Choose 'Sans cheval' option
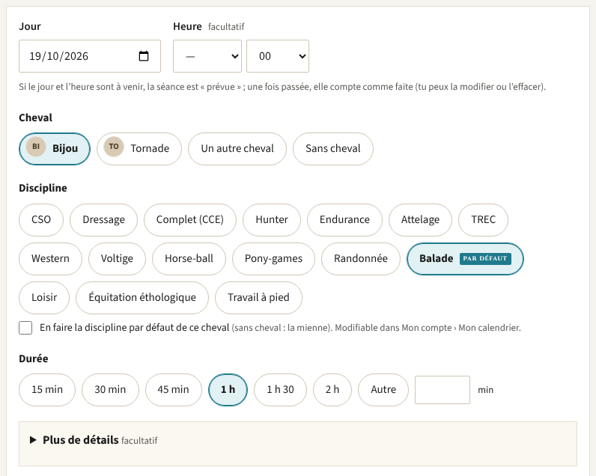 (333, 149)
